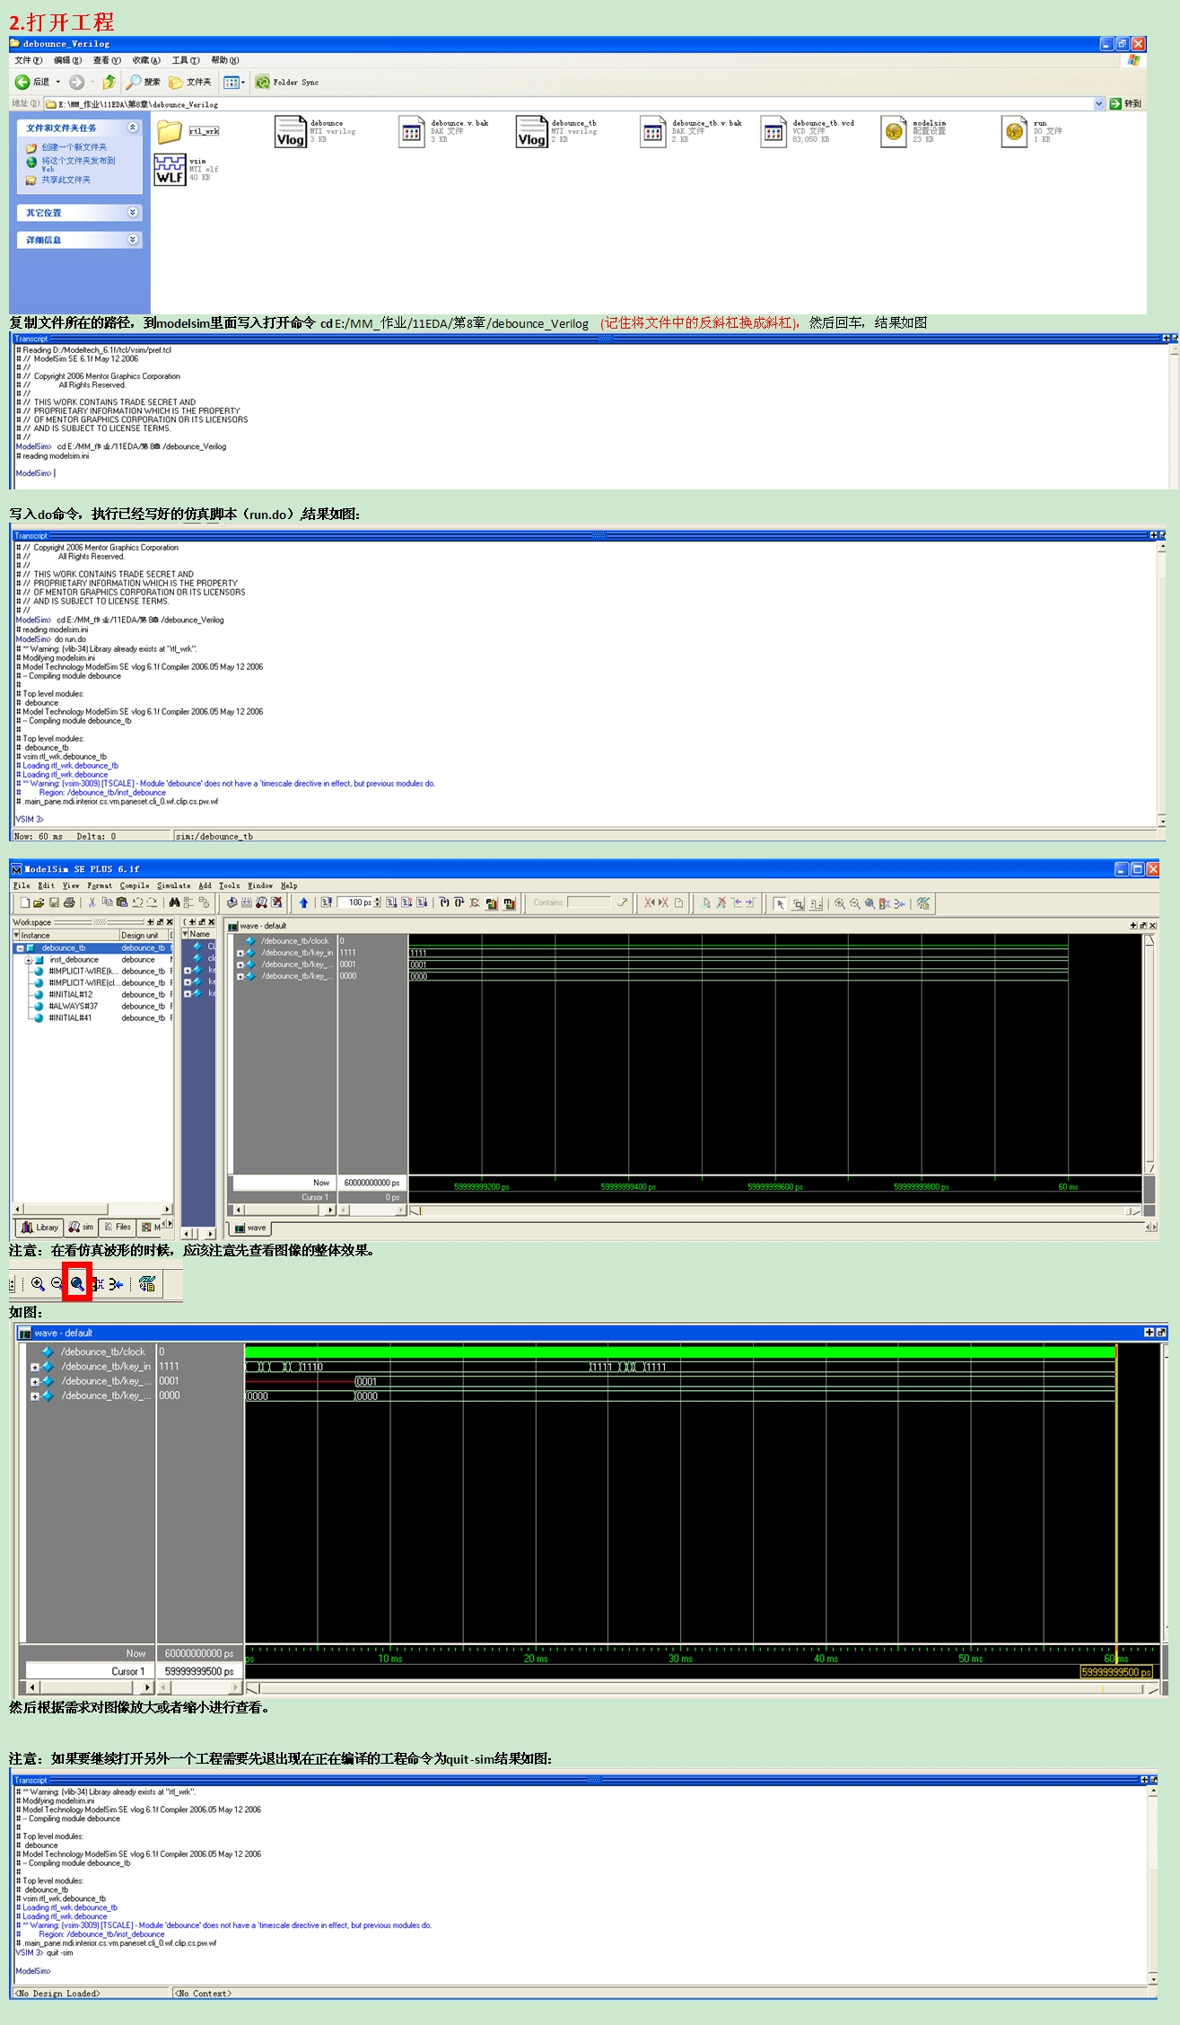
Task: Open the Explorer address bar dropdown arrow
Action: (1099, 103)
